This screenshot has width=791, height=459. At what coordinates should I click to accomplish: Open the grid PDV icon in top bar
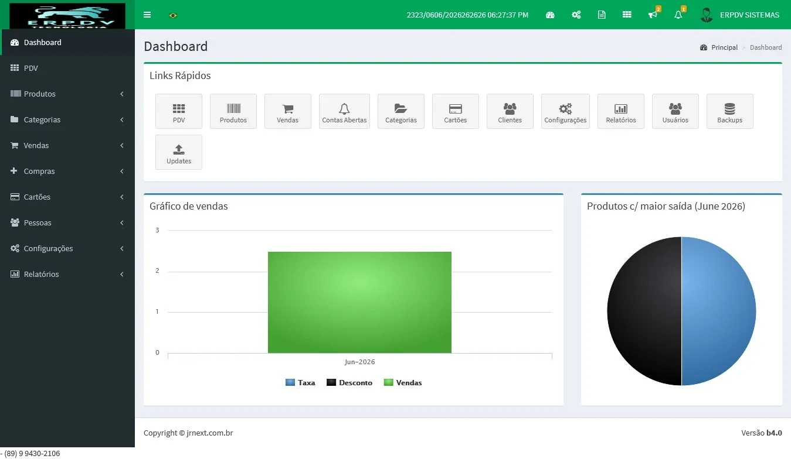coord(627,15)
